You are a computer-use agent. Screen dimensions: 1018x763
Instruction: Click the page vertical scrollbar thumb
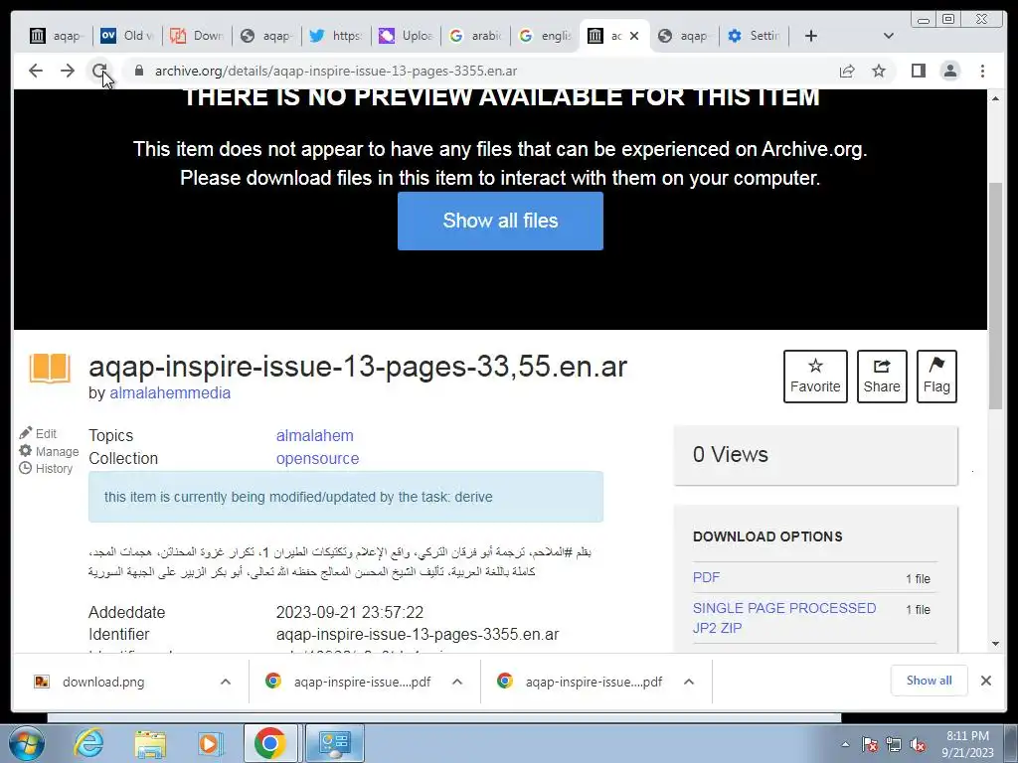point(995,296)
